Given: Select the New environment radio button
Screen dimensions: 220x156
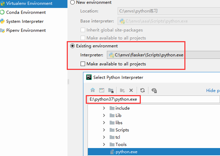Looking at the screenshot, I should pos(72,2).
